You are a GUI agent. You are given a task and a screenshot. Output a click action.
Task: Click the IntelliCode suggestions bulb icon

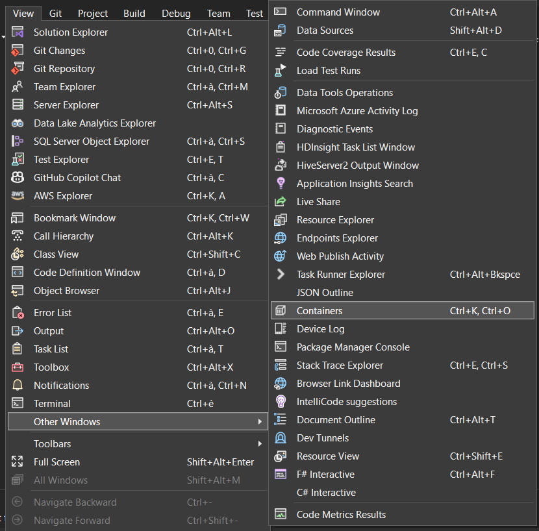(281, 401)
